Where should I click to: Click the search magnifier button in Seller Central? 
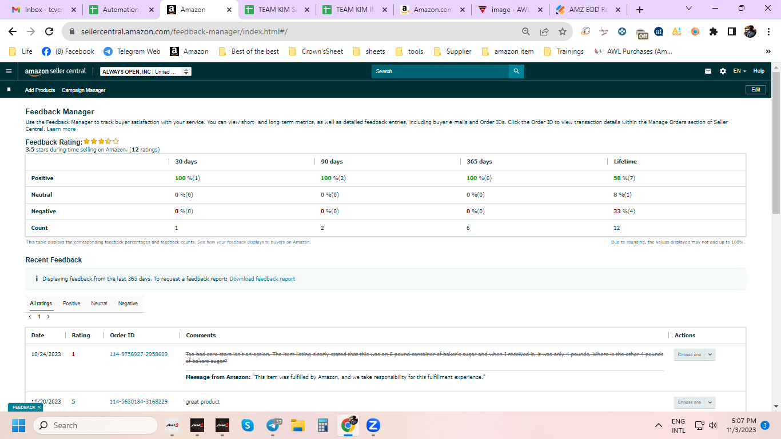pyautogui.click(x=516, y=71)
